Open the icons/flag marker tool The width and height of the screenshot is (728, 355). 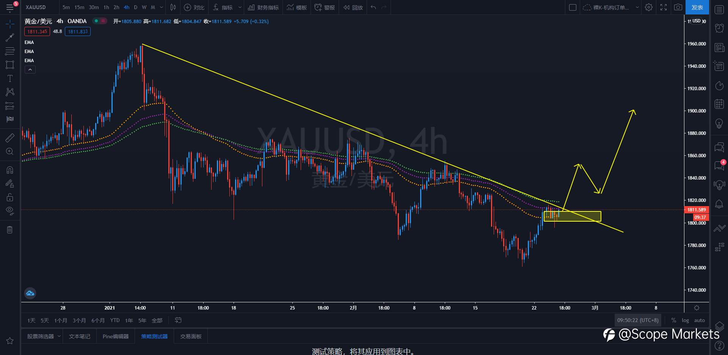click(10, 119)
